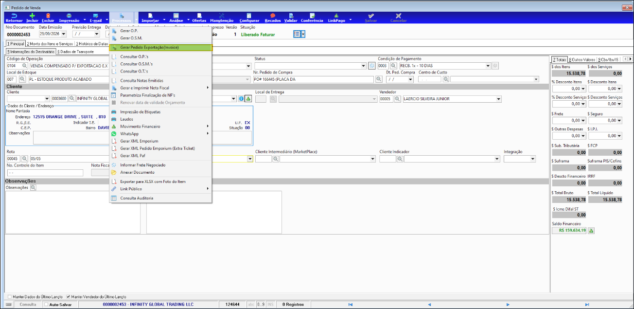
Task: Enable the Auto-Salvar checkbox
Action: point(46,305)
